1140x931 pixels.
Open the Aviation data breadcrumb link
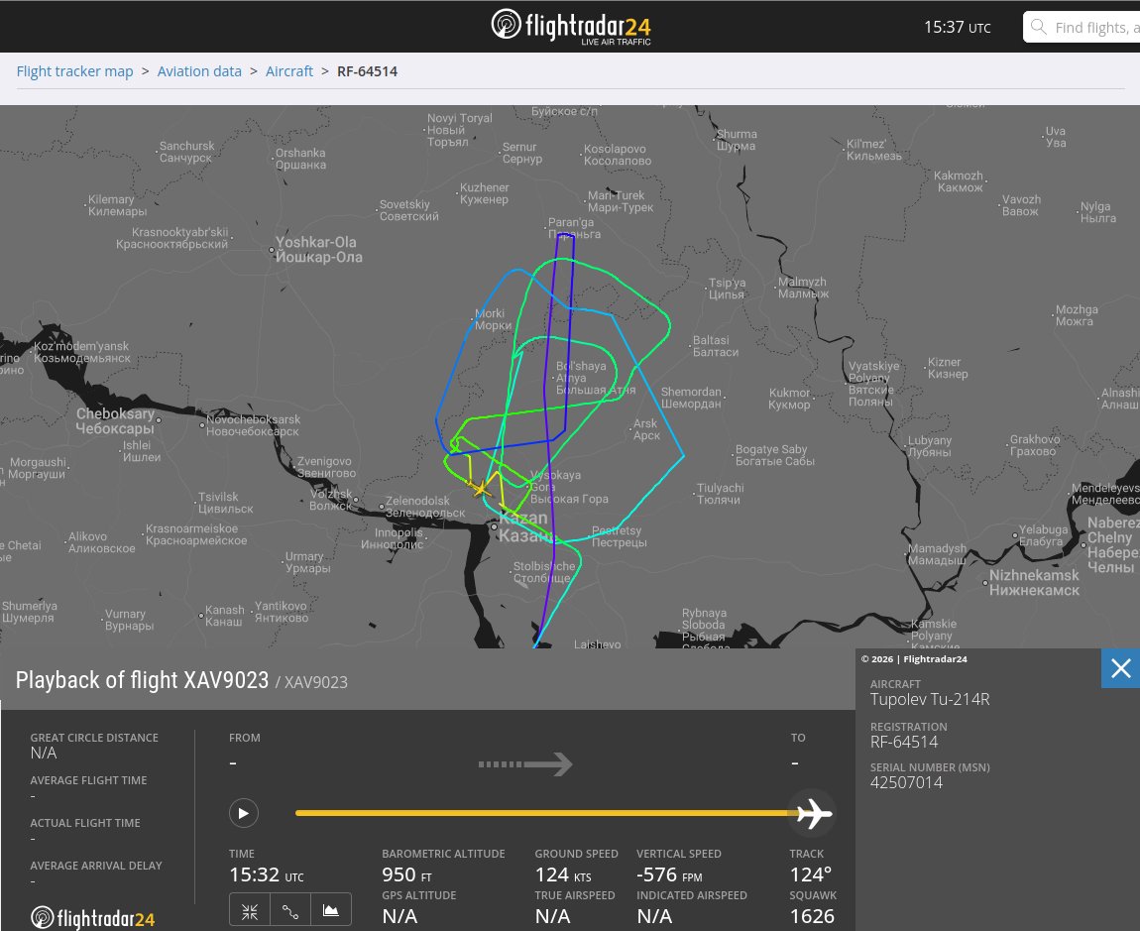click(199, 71)
